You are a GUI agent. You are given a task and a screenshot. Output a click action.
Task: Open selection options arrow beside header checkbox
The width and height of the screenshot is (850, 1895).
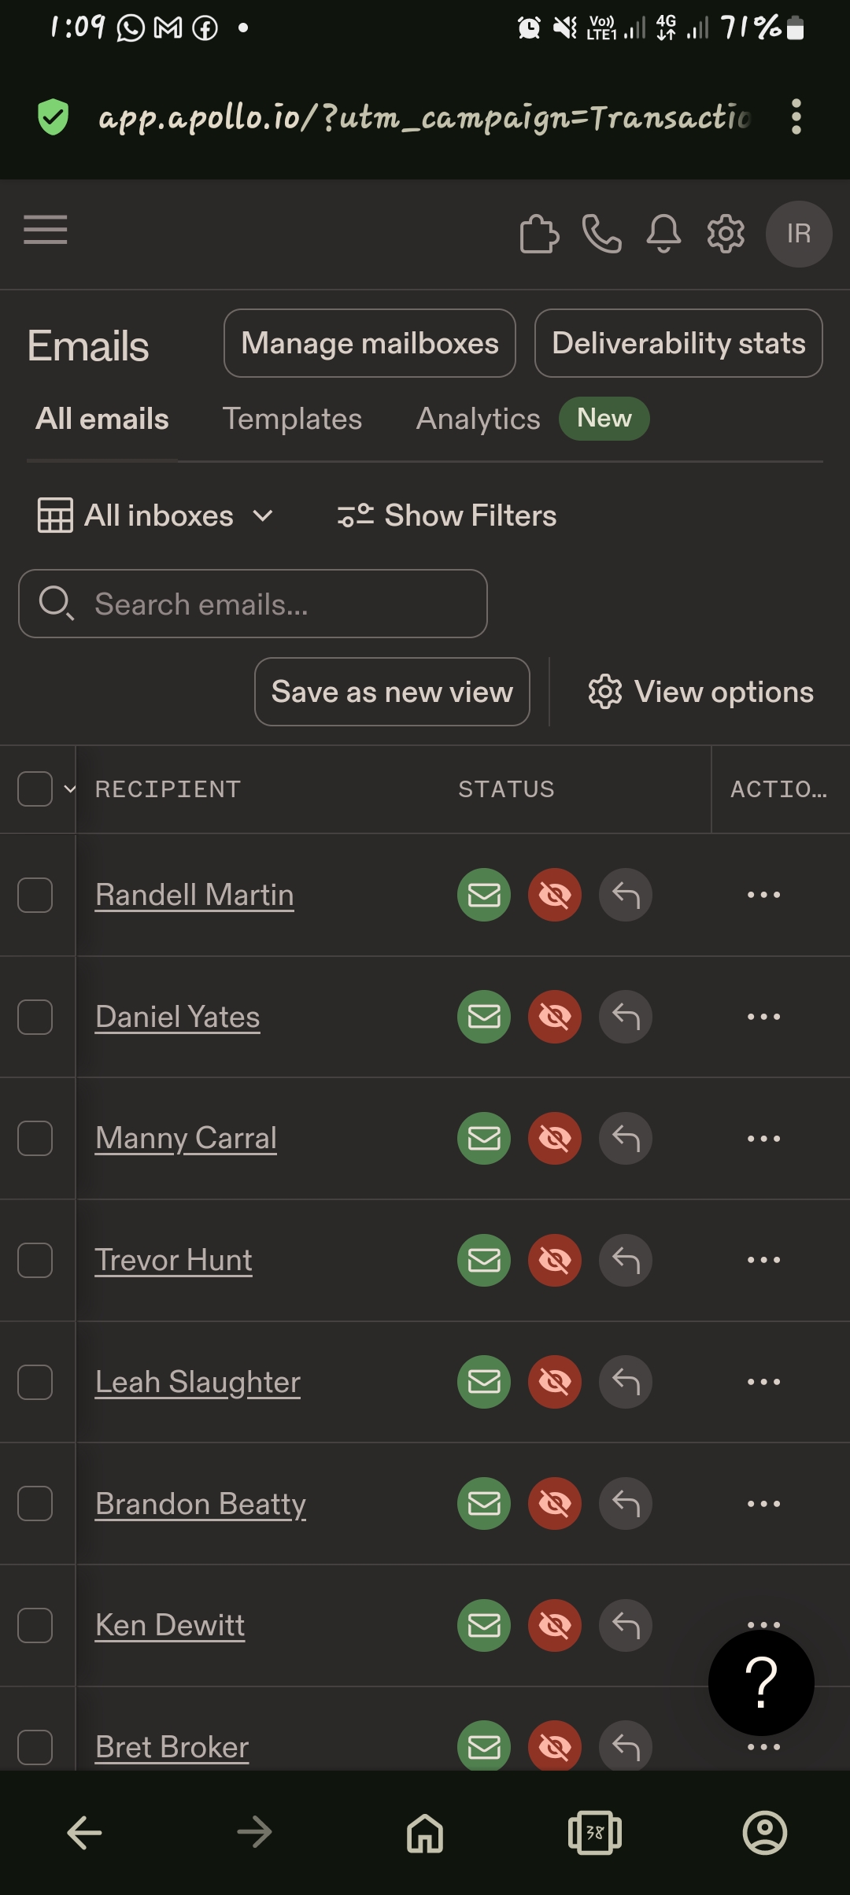coord(70,789)
